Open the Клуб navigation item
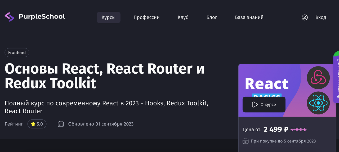 point(183,17)
